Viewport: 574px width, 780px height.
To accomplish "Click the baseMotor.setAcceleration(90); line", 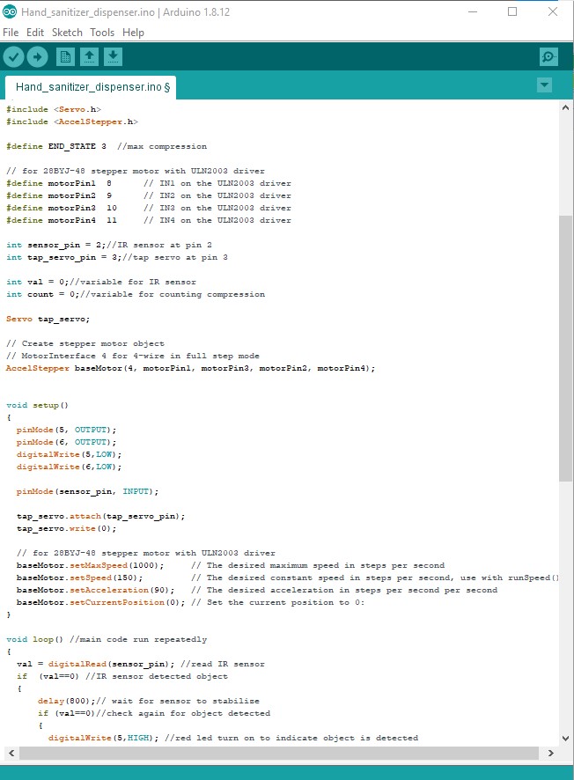I will [257, 590].
